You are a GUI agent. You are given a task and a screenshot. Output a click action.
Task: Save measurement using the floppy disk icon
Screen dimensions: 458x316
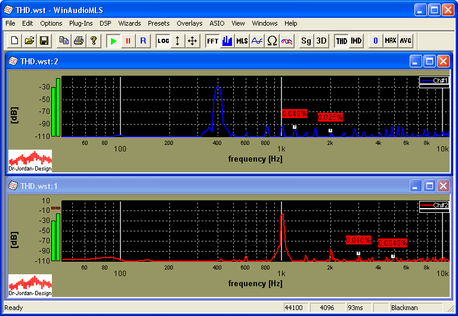(x=44, y=41)
